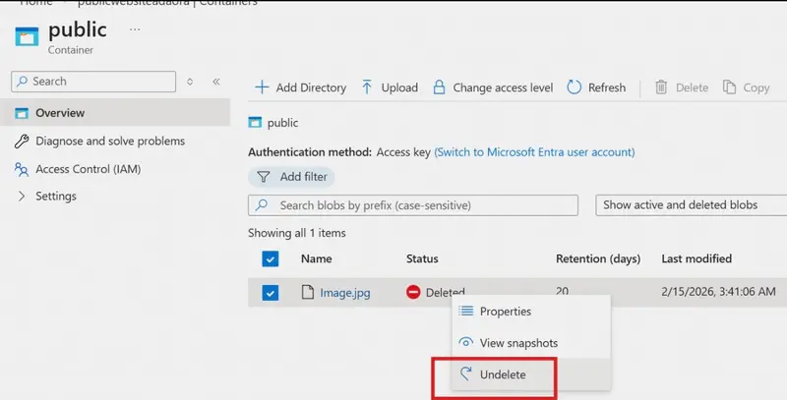Click the Upload toolbar button

(390, 87)
